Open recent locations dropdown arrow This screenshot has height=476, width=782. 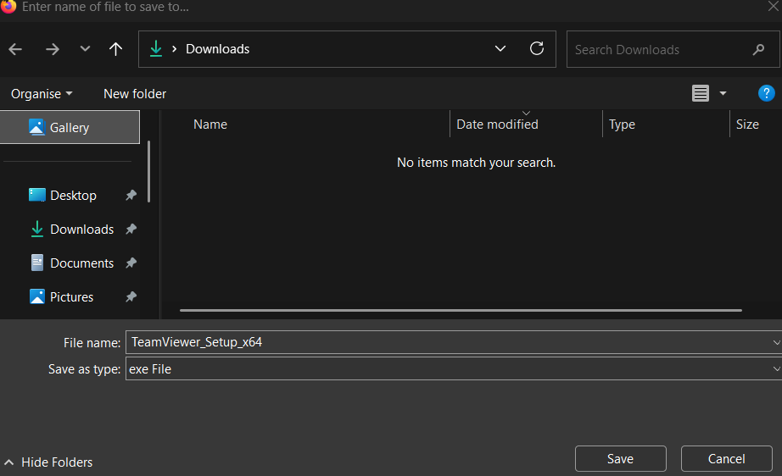(85, 49)
